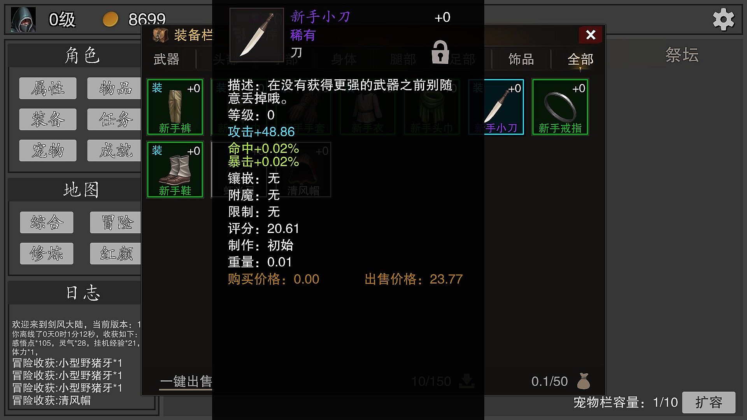Image resolution: width=747 pixels, height=420 pixels.
Task: Click the 扩容 expand capacity button
Action: [709, 402]
